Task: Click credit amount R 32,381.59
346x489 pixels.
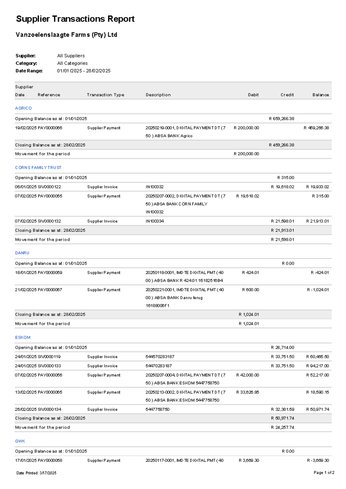Action: point(283,410)
